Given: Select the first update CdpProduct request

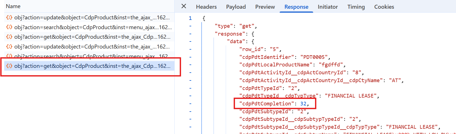Looking at the screenshot, I should [x=92, y=17].
